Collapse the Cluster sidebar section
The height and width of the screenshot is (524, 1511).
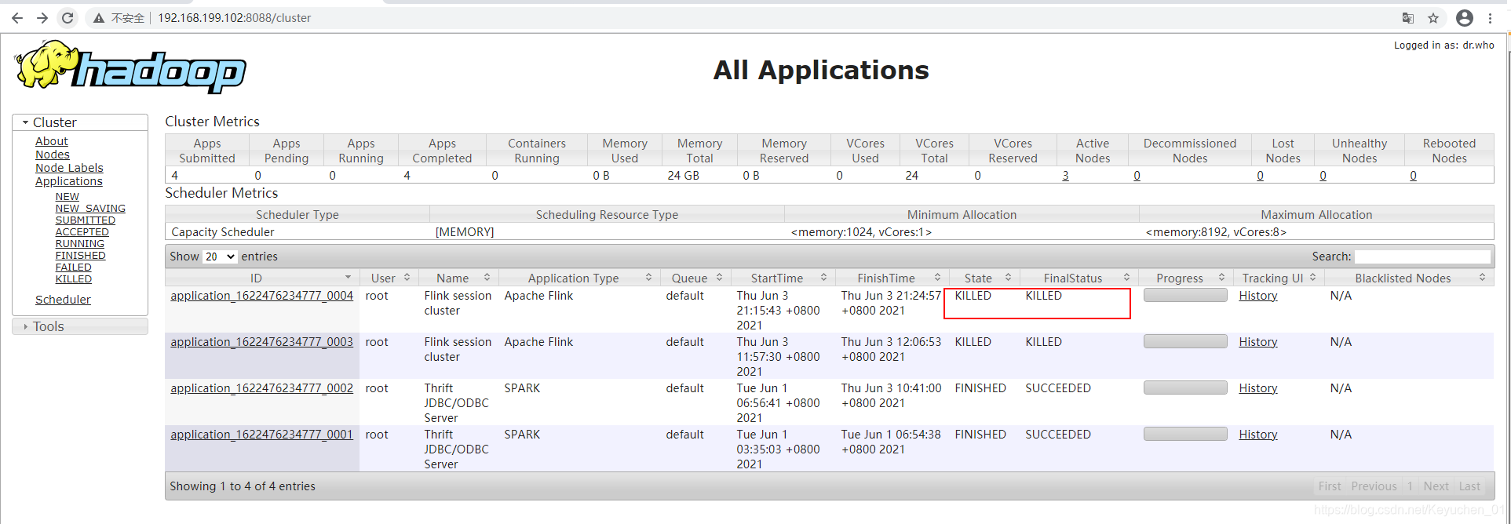[80, 122]
